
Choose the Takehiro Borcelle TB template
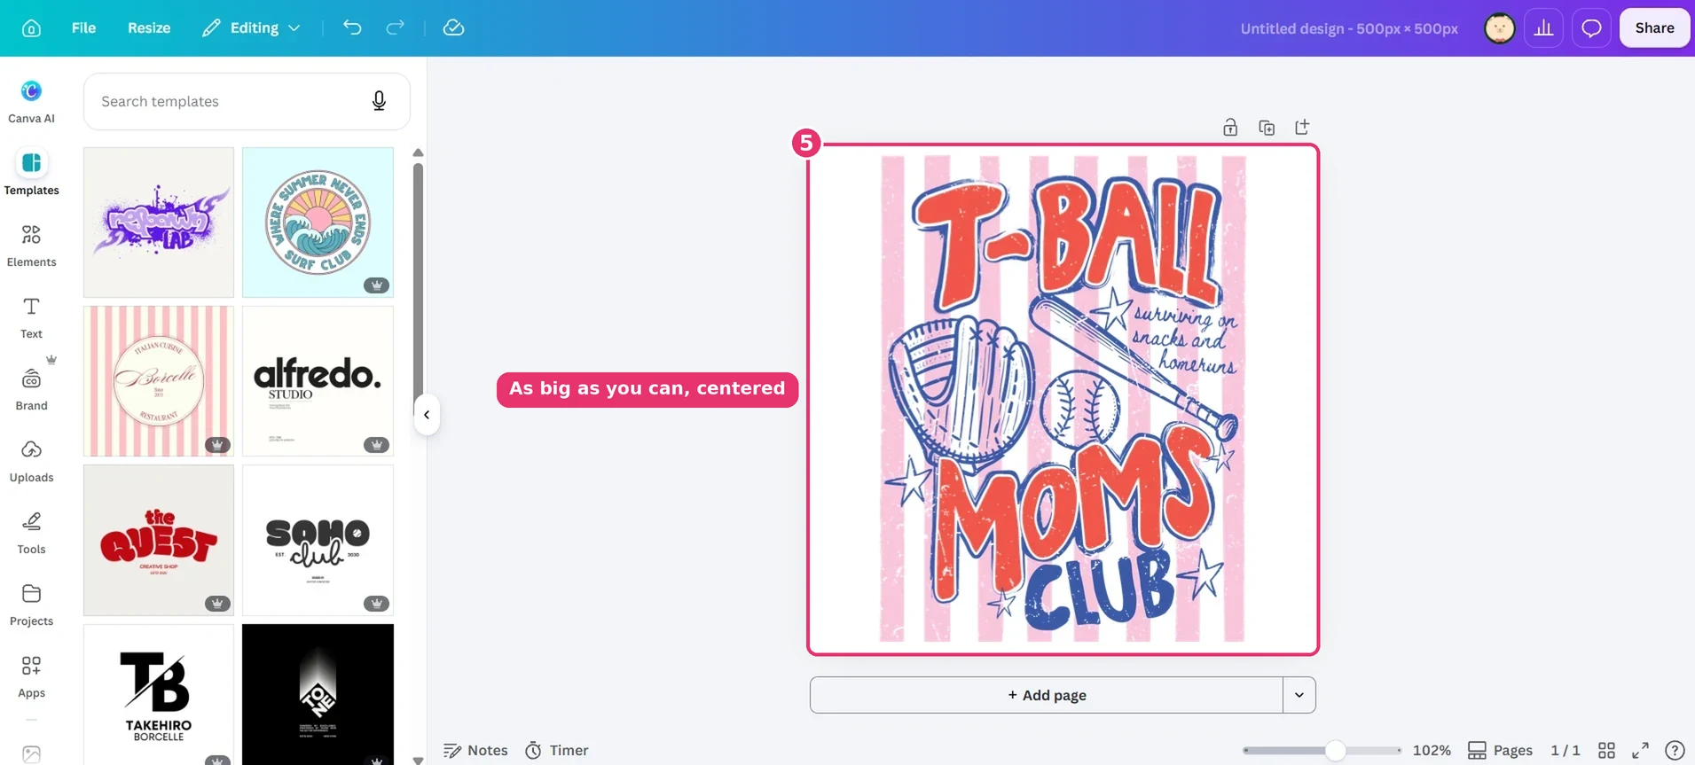click(159, 695)
